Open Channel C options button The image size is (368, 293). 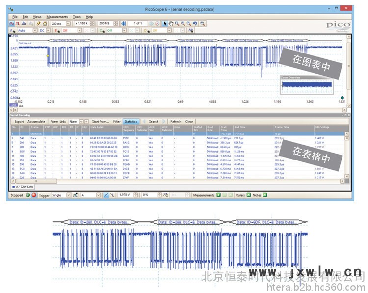(x=102, y=31)
